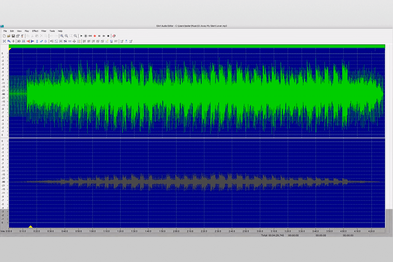Zoom out of the waveform

pos(66,36)
